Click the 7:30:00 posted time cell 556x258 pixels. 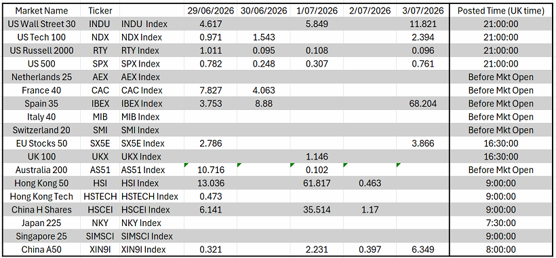tap(500, 223)
